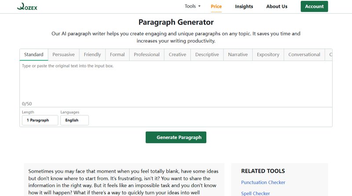The image size is (352, 196).
Task: Open the Punctuation Checker related tool
Action: pos(263,182)
